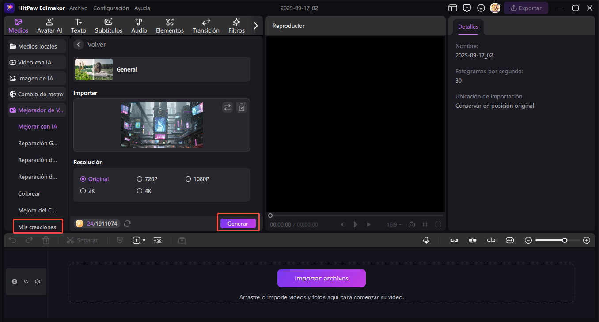
Task: Refresh the AI credits counter
Action: point(127,224)
